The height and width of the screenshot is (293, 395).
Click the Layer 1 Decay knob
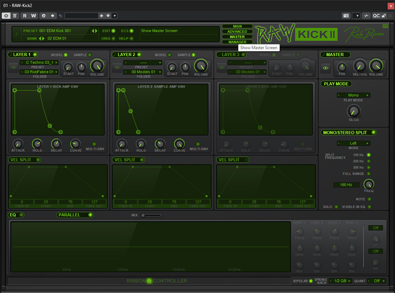pyautogui.click(x=56, y=144)
